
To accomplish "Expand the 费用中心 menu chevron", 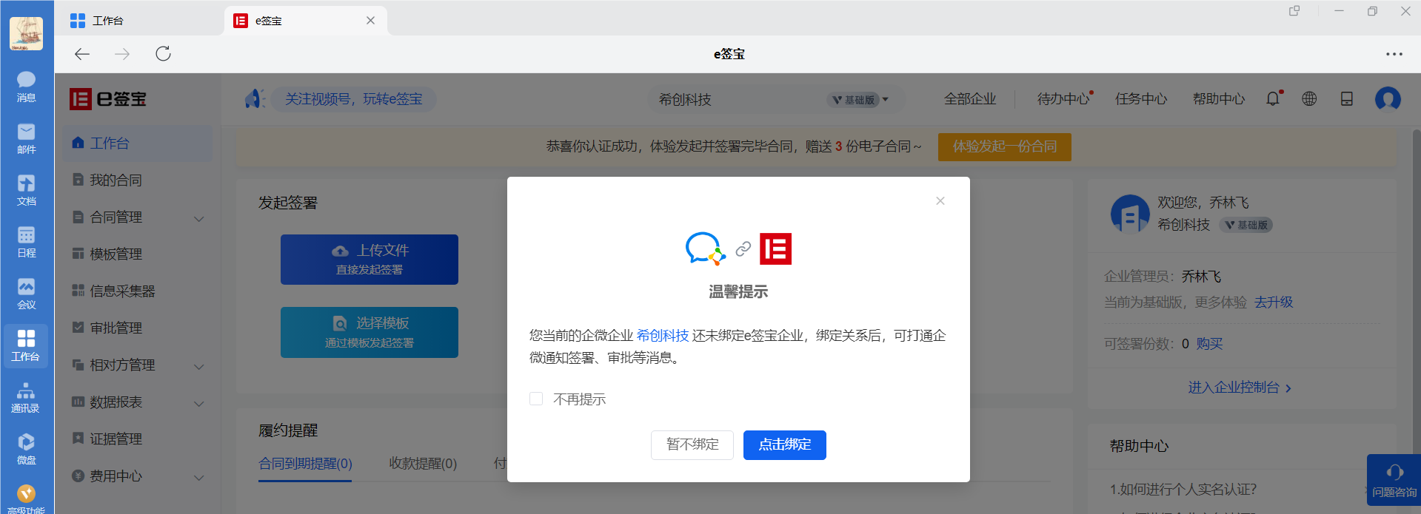I will pyautogui.click(x=198, y=477).
